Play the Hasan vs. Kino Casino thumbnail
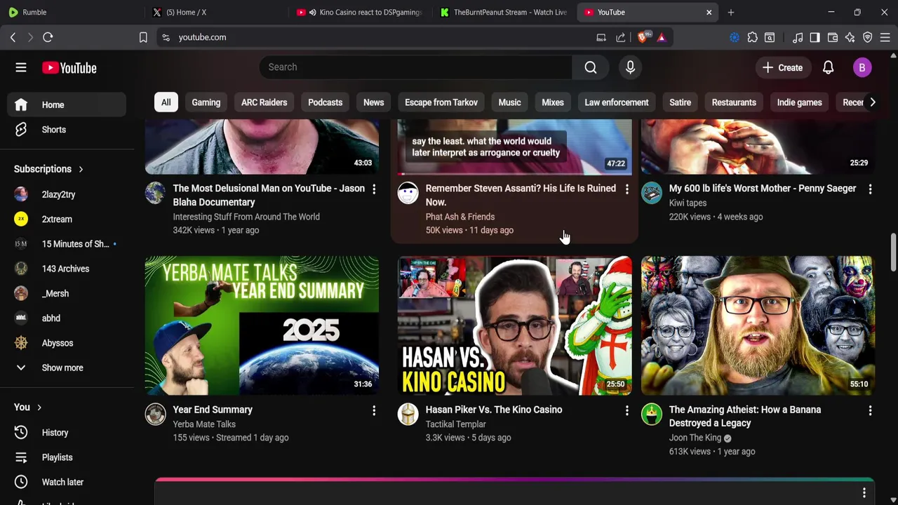 (514, 325)
